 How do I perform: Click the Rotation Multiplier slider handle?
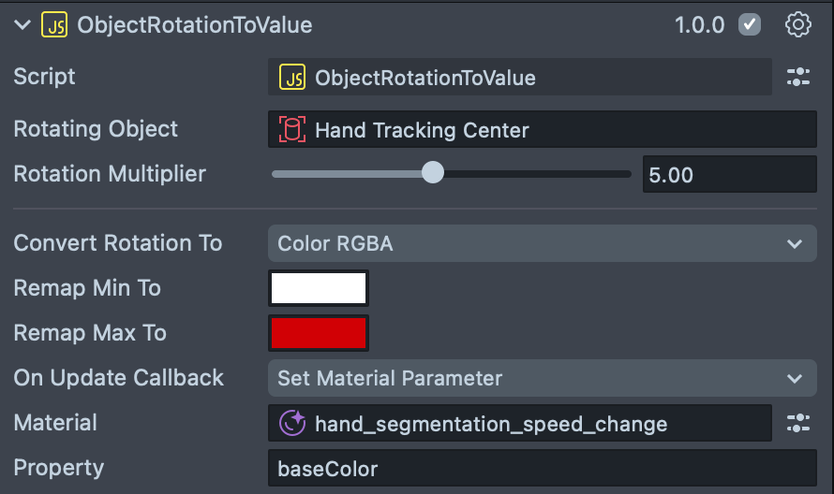tap(432, 173)
